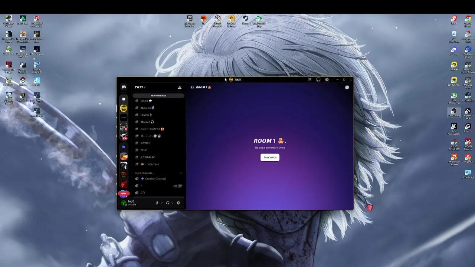Image resolution: width=475 pixels, height=267 pixels.
Task: Toggle the headphones deafen button
Action: pos(168,203)
